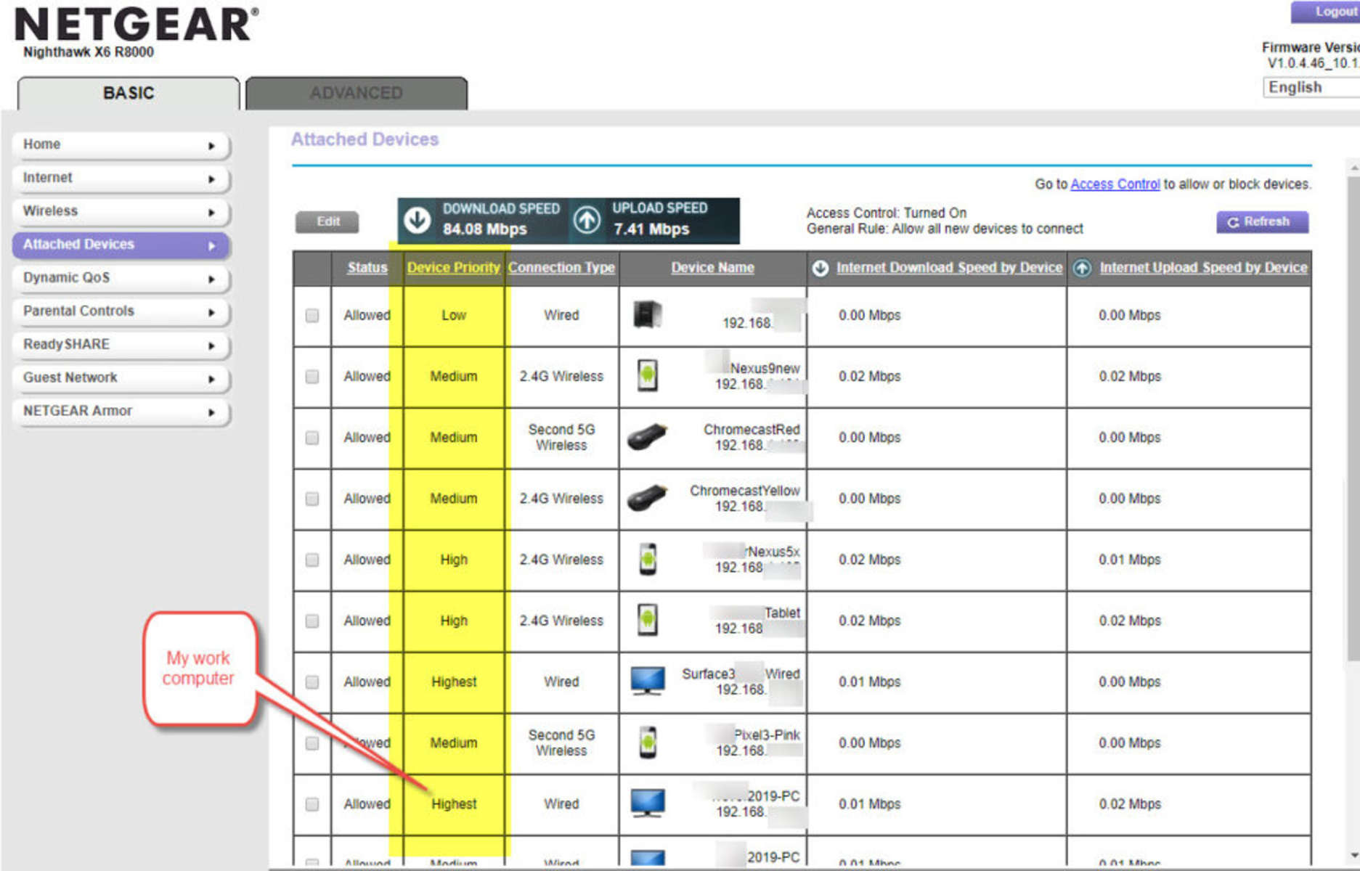The width and height of the screenshot is (1360, 871).
Task: Open the Parental Controls sidebar item
Action: [x=121, y=311]
